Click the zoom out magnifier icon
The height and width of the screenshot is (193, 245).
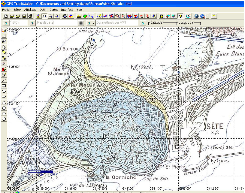click(x=57, y=16)
